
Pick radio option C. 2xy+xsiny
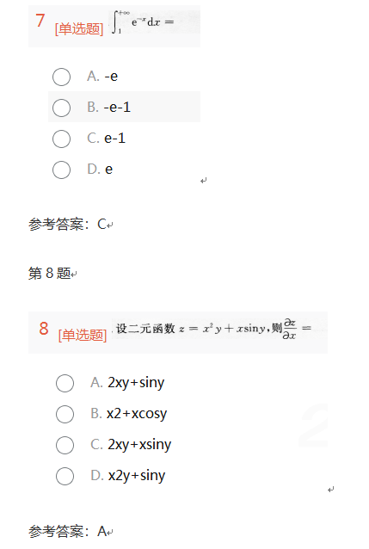point(65,445)
